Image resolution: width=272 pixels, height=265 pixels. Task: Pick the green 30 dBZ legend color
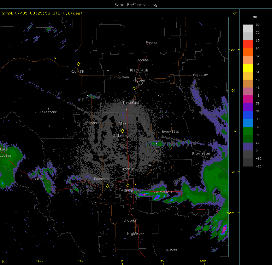click(x=248, y=131)
